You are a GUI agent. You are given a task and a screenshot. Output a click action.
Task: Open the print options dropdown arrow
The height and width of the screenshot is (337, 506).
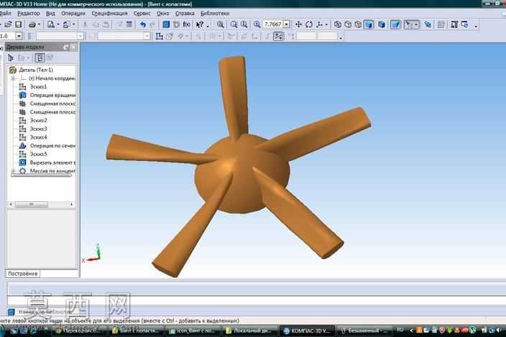[x=39, y=24]
